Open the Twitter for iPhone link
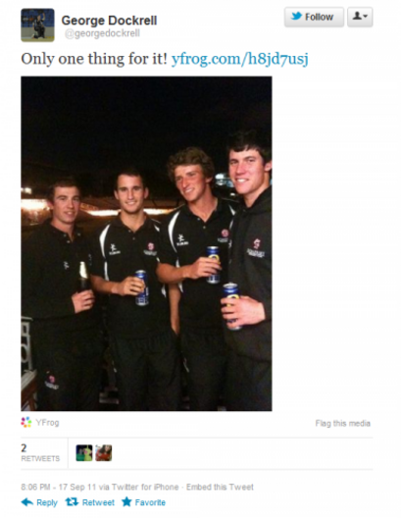This screenshot has width=401, height=518. coord(145,487)
